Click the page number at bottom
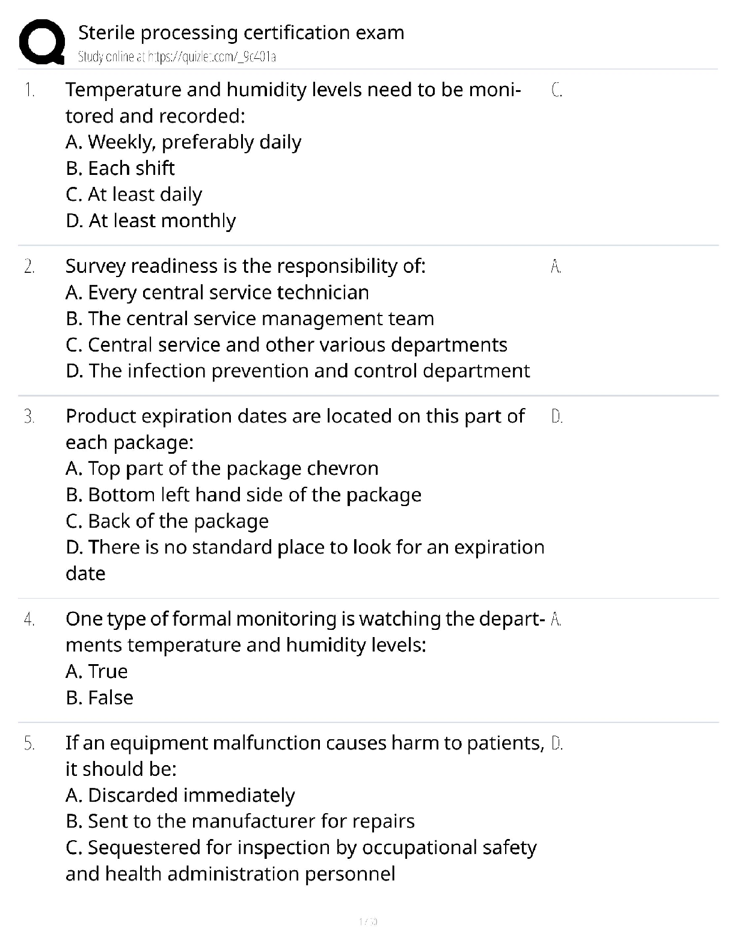736x952 pixels. click(368, 921)
